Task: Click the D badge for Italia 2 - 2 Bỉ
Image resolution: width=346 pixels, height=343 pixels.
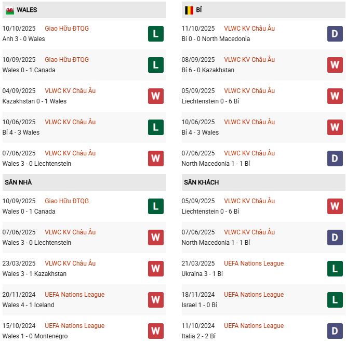Action: tap(335, 331)
